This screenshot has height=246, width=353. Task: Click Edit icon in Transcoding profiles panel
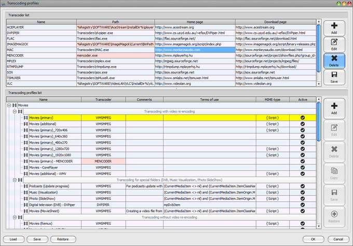[x=334, y=127]
